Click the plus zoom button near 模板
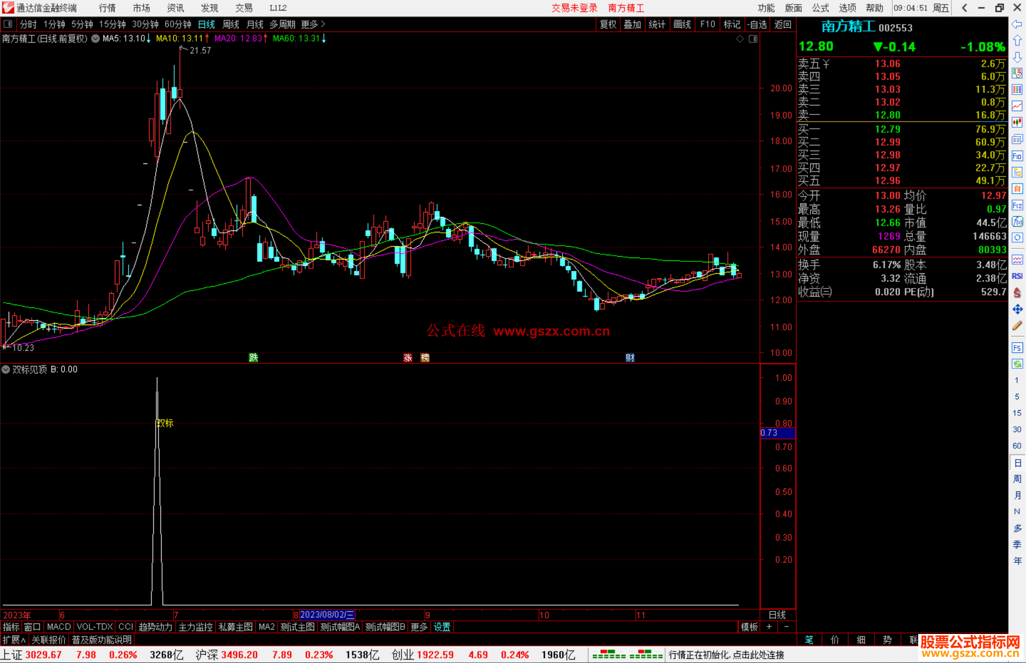The width and height of the screenshot is (1026, 663). click(x=769, y=627)
